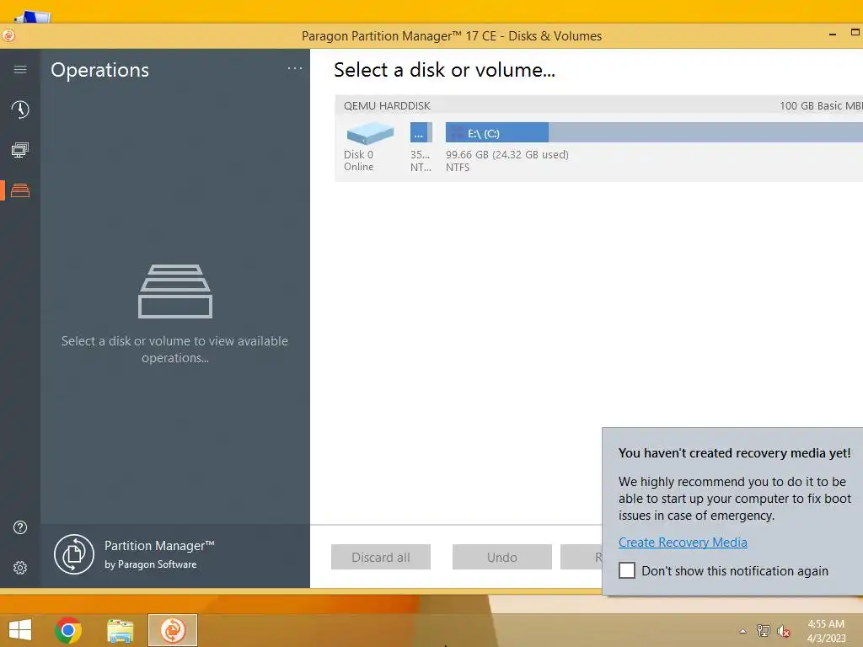Open the Create Recovery Media link
This screenshot has width=863, height=647.
[x=683, y=543]
